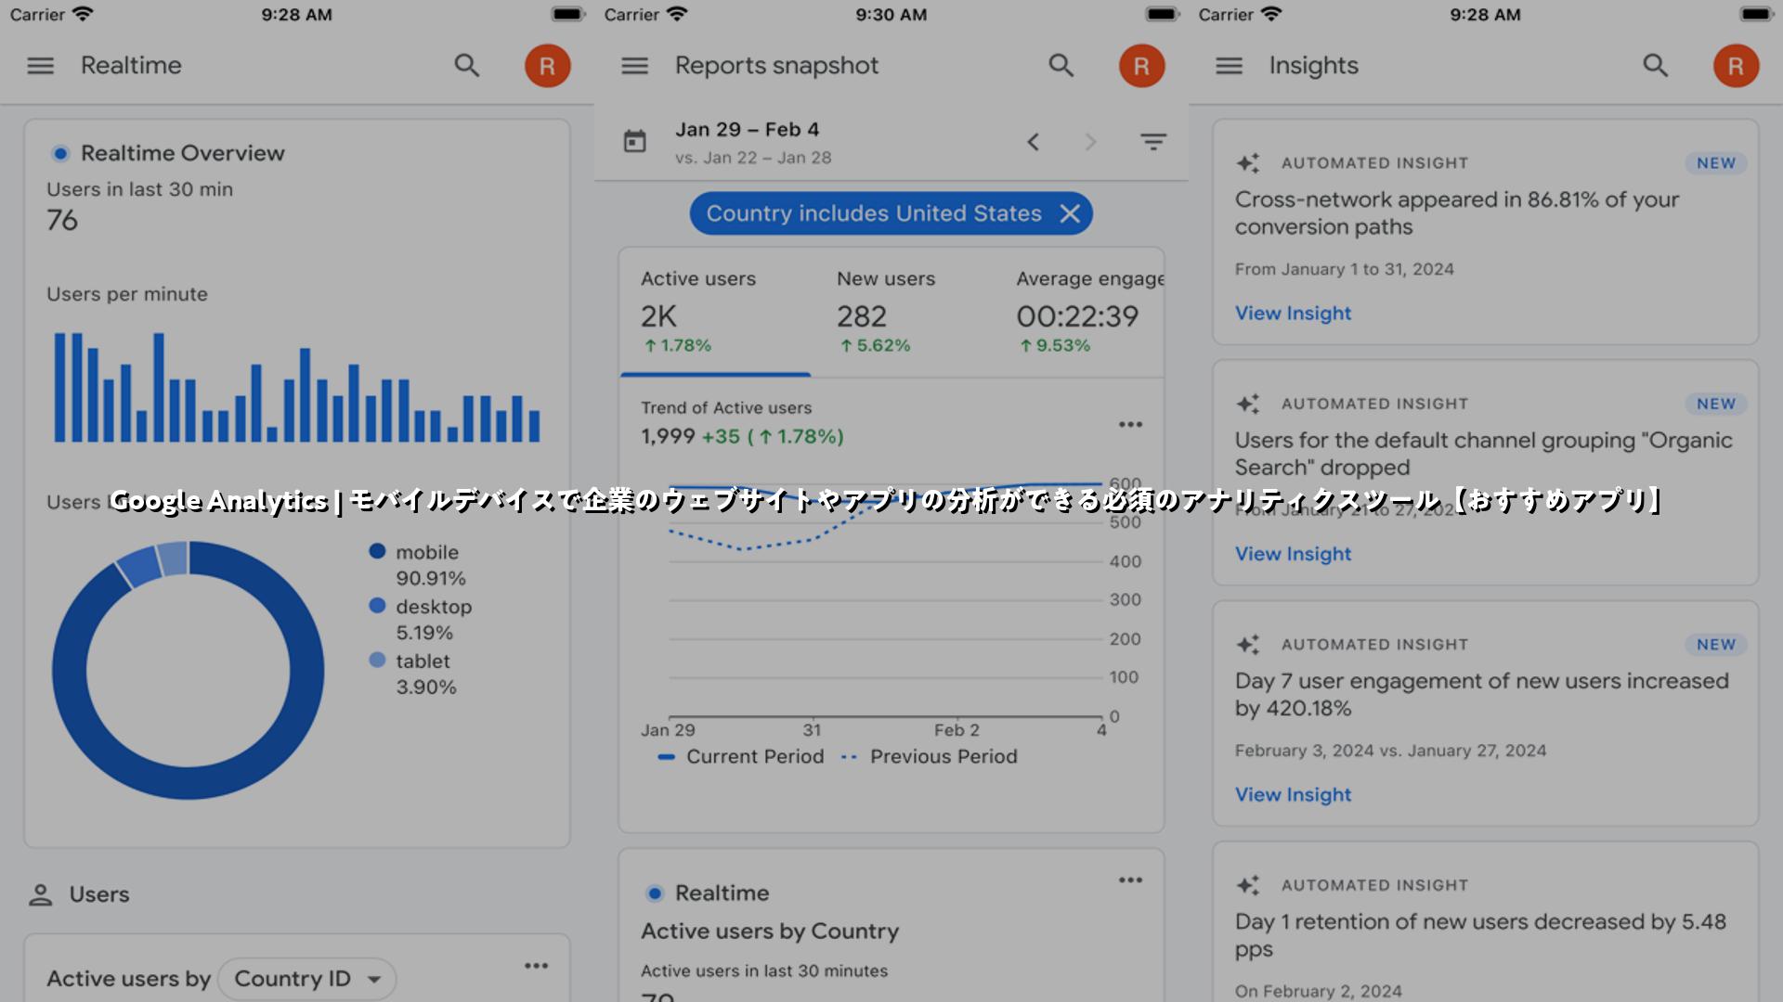Click the Country includes United States chip

[891, 213]
